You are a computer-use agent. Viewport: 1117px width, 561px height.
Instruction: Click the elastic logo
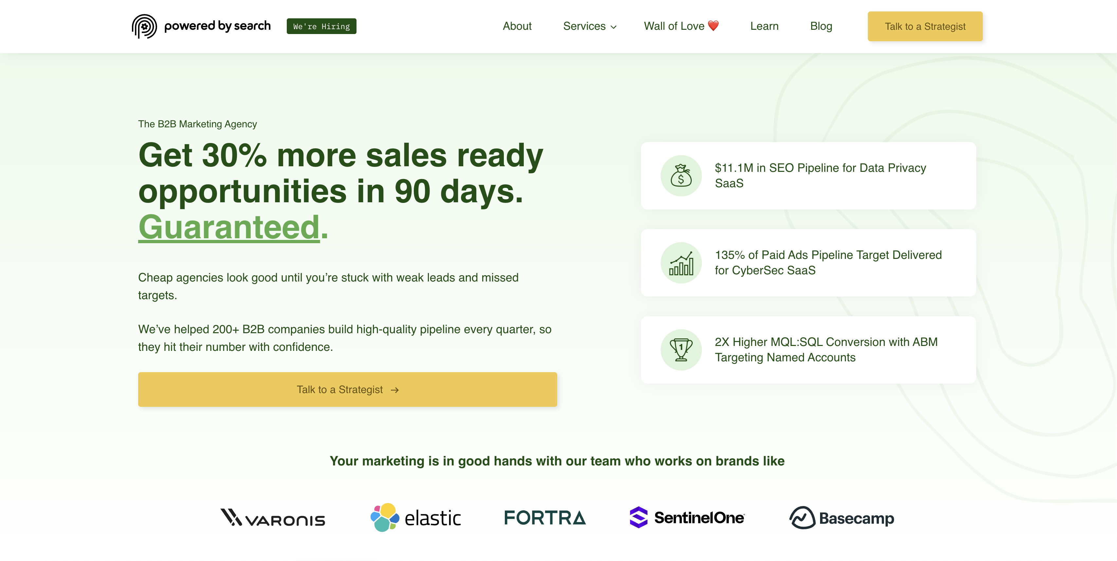pos(415,518)
